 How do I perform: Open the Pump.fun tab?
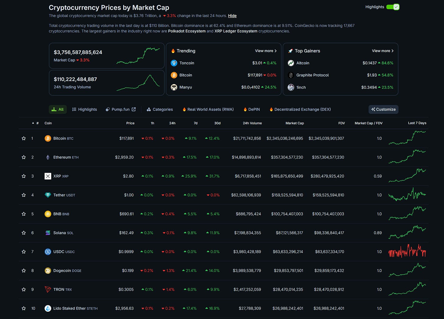coord(120,109)
